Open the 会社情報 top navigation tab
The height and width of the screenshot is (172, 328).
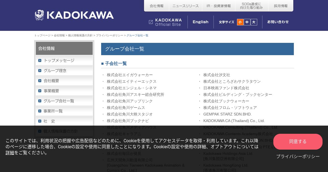pyautogui.click(x=157, y=6)
